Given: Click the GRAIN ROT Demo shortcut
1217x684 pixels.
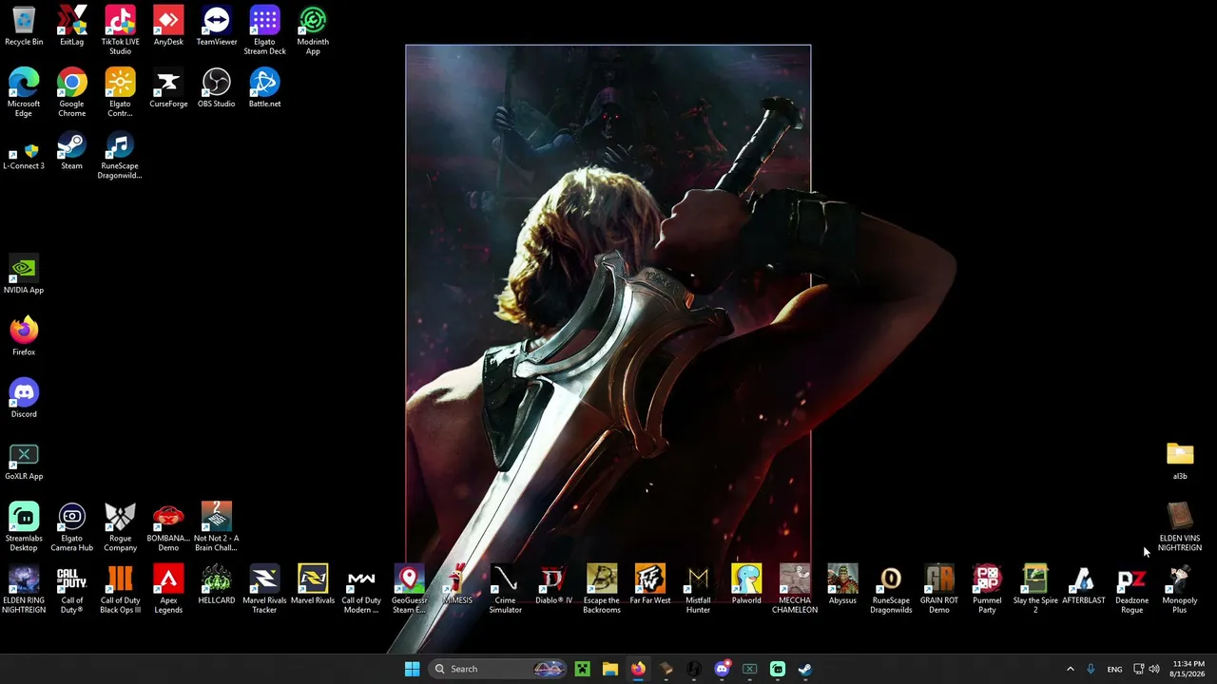Looking at the screenshot, I should pyautogui.click(x=938, y=589).
